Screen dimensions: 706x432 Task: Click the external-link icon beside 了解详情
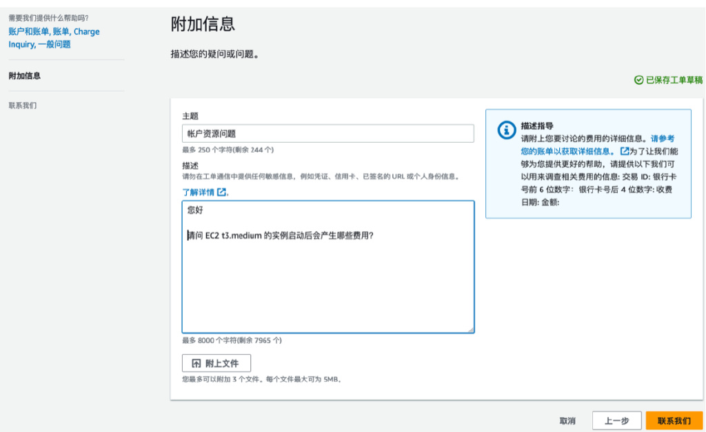tap(221, 192)
